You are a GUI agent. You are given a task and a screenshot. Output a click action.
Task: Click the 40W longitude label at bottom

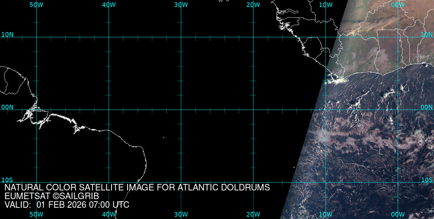click(x=108, y=214)
